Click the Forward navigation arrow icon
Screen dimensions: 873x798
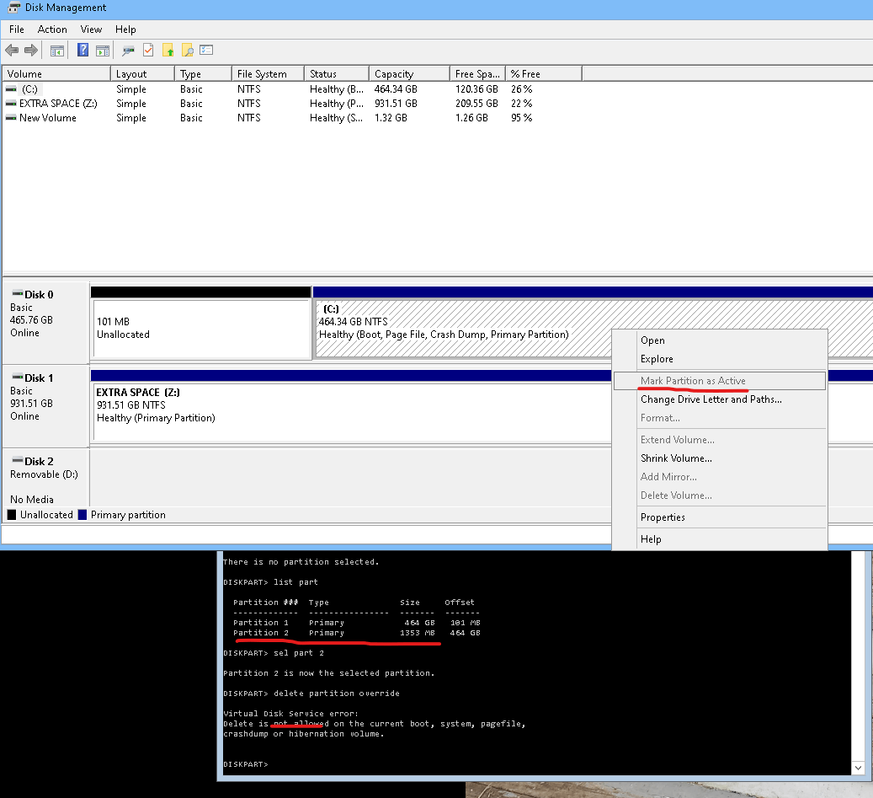[x=29, y=51]
